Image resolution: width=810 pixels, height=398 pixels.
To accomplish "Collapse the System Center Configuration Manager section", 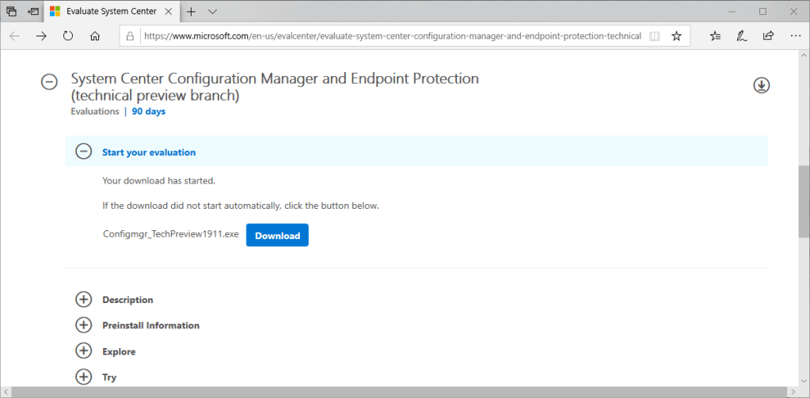I will pyautogui.click(x=49, y=81).
